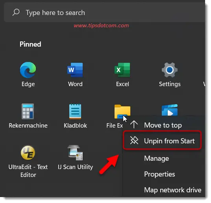Open the Movies & TV clapperboard app
The height and width of the screenshot is (203, 211).
click(x=170, y=110)
